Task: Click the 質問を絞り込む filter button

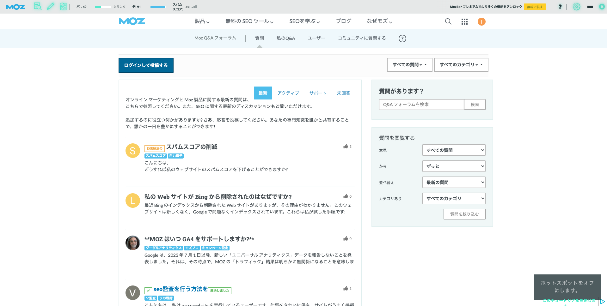Action: pos(464,214)
